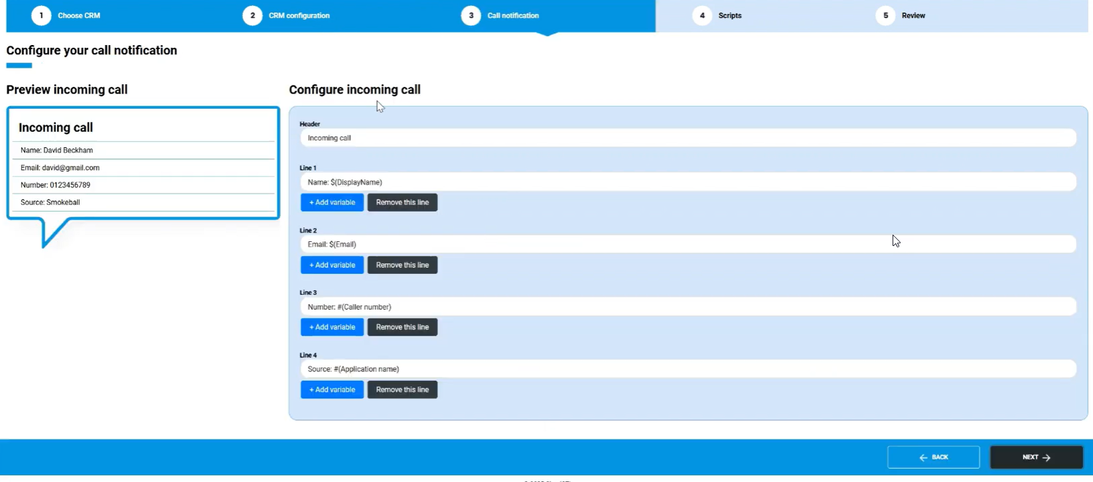Click step 5 circle for Review
Image resolution: width=1093 pixels, height=482 pixels.
[885, 15]
